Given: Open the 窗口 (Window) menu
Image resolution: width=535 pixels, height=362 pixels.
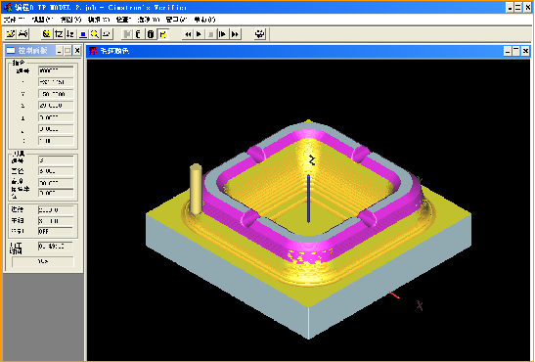Looking at the screenshot, I should [x=176, y=20].
